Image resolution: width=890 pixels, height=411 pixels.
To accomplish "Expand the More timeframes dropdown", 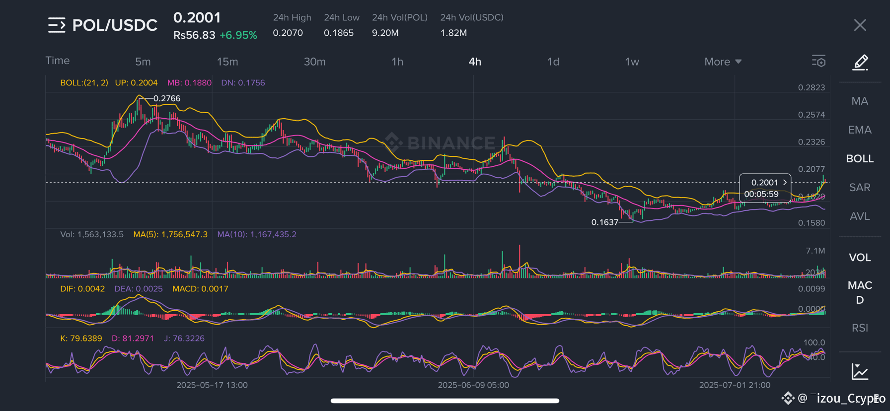I will [x=723, y=62].
